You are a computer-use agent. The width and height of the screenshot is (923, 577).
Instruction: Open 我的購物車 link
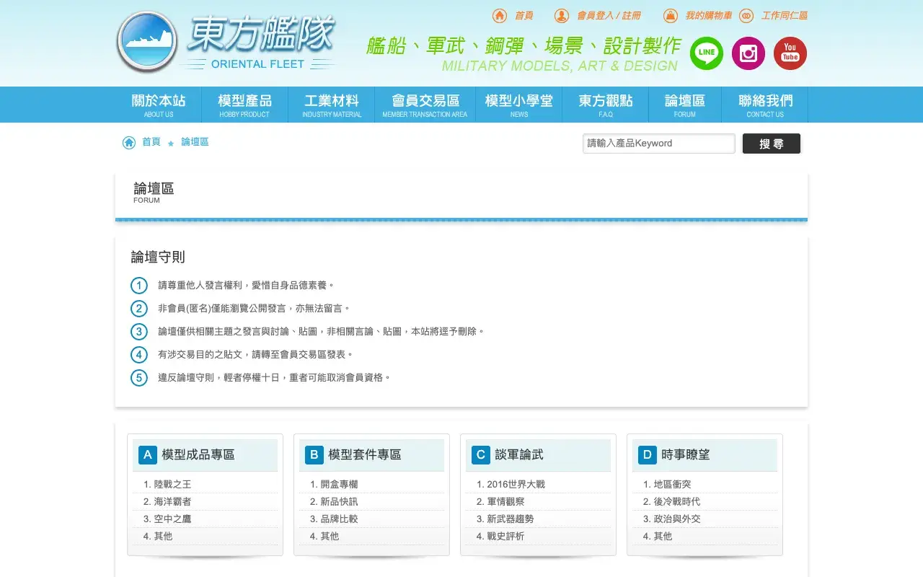pos(709,16)
